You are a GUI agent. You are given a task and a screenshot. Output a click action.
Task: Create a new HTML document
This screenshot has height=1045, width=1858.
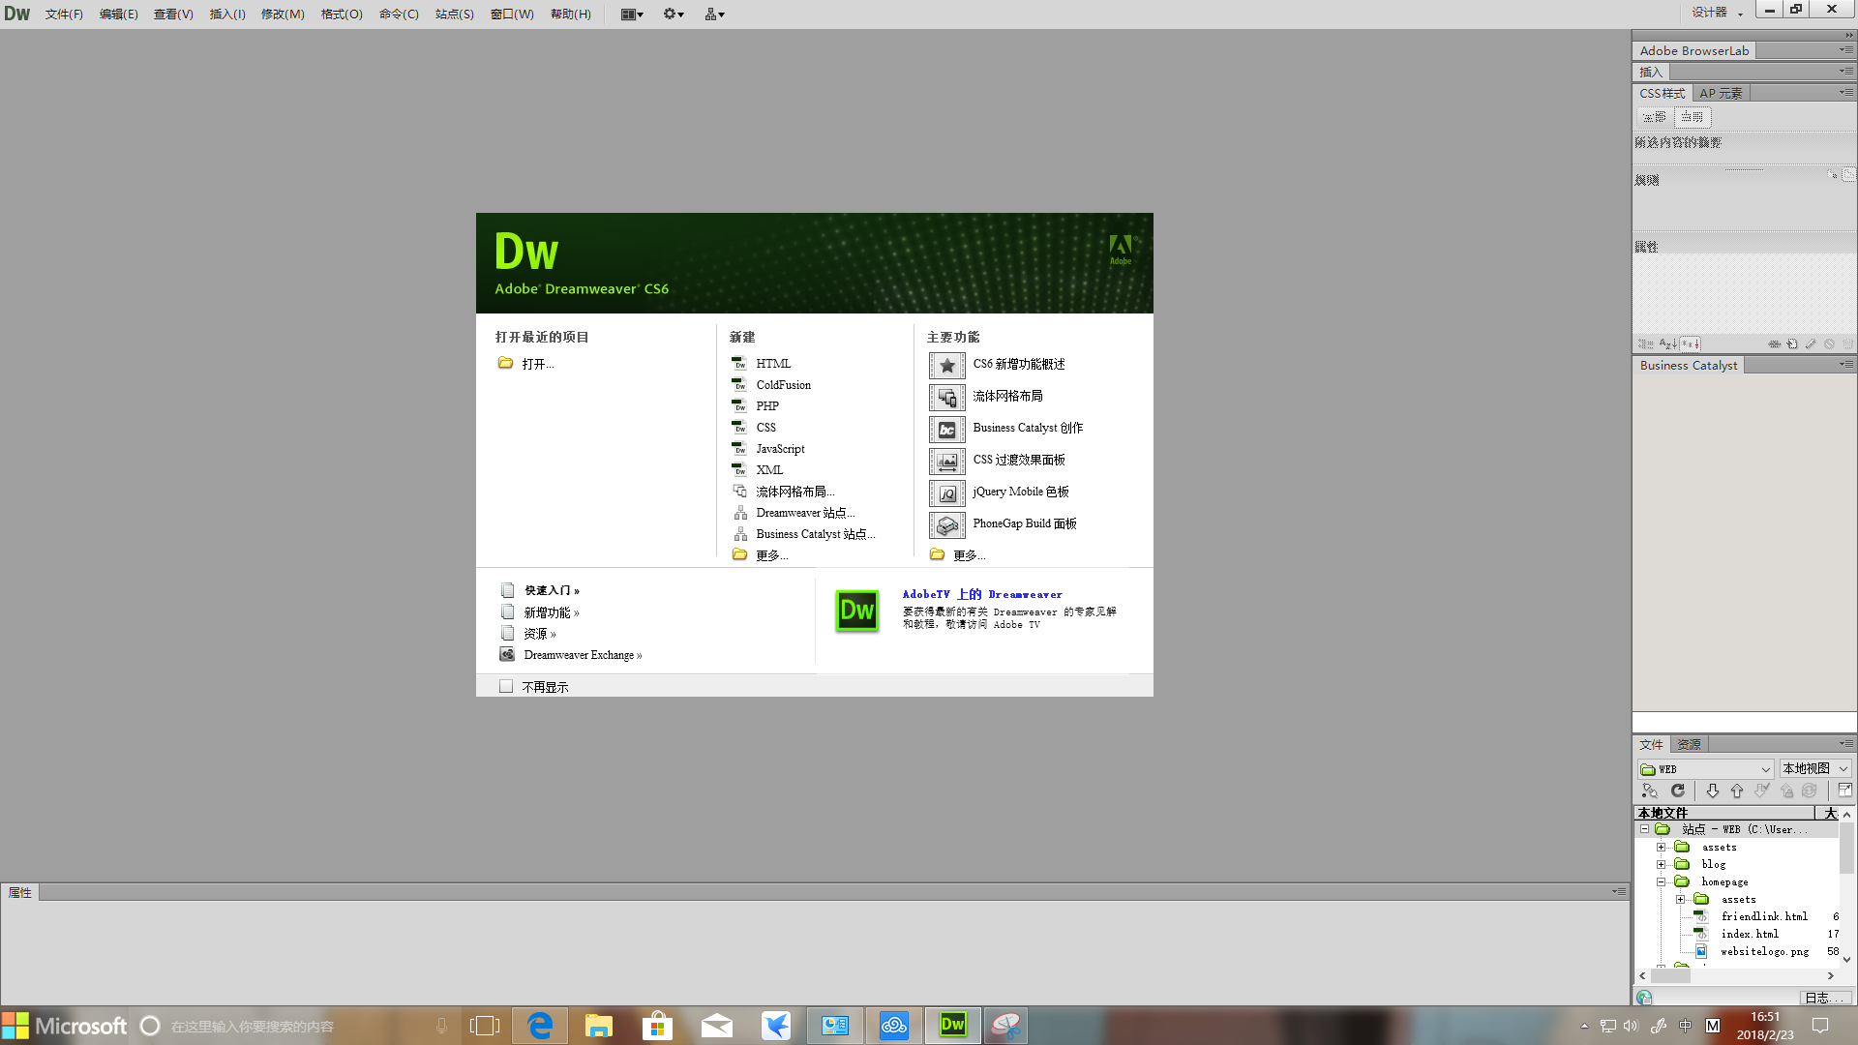(773, 364)
